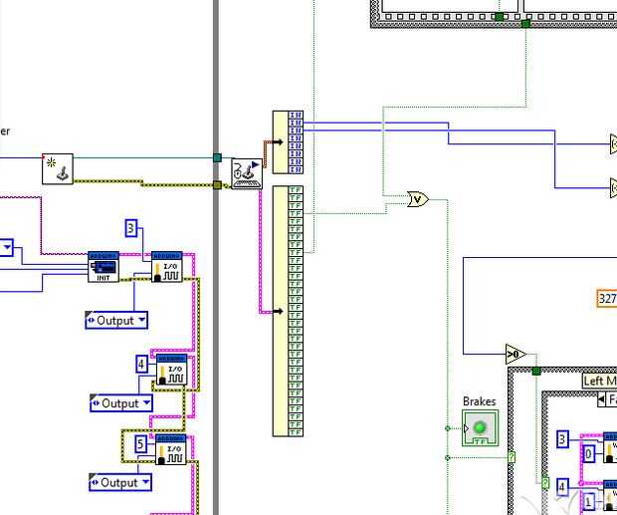
Task: Select constant 4 inside the inner case structure
Action: coord(562,487)
